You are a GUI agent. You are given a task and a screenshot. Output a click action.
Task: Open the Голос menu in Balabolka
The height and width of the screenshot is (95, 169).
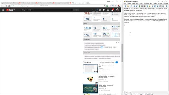141,3
